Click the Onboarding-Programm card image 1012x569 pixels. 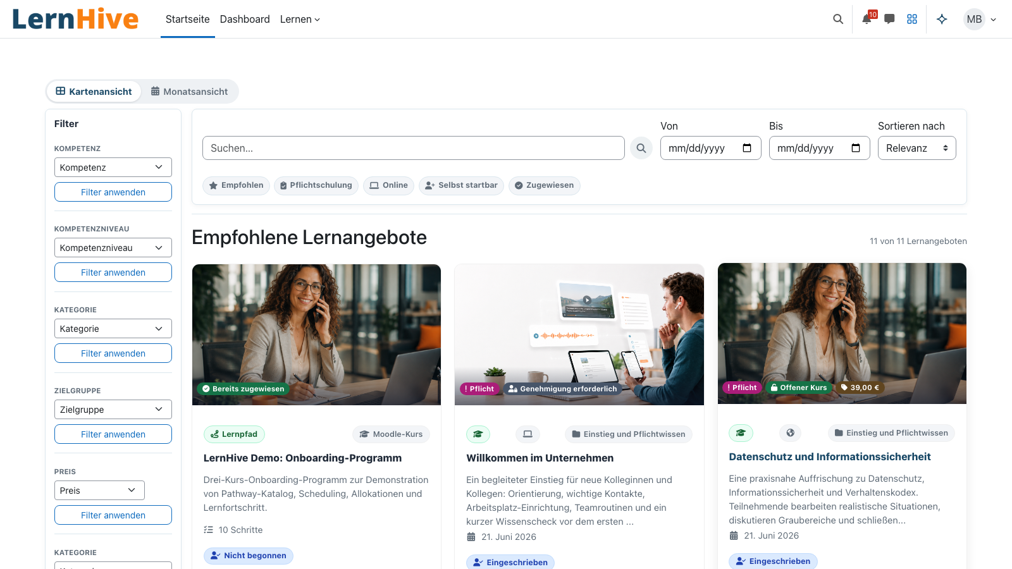(x=316, y=334)
